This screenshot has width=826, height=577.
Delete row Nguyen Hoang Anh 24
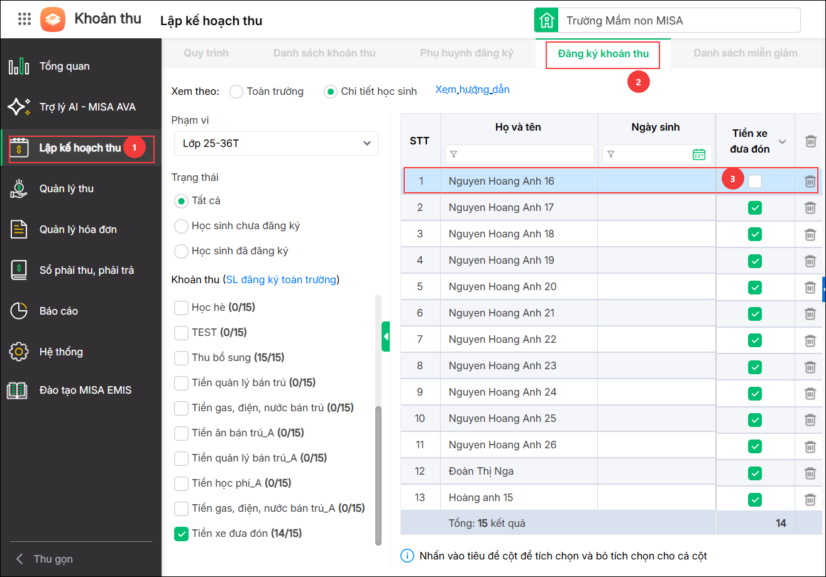click(x=810, y=392)
